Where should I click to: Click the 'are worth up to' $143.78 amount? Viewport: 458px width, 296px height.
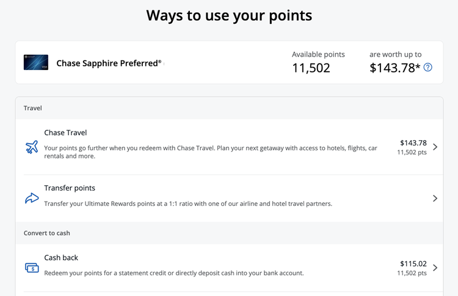(394, 68)
